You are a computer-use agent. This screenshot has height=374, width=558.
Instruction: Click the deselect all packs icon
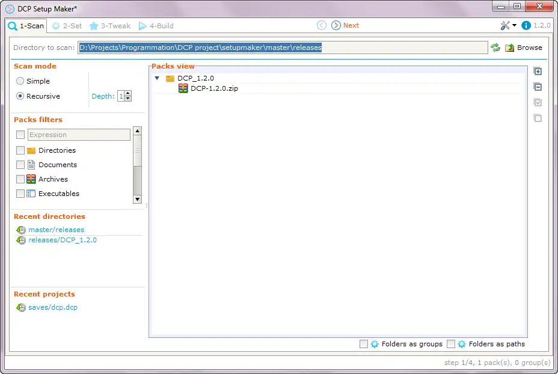pyautogui.click(x=538, y=118)
